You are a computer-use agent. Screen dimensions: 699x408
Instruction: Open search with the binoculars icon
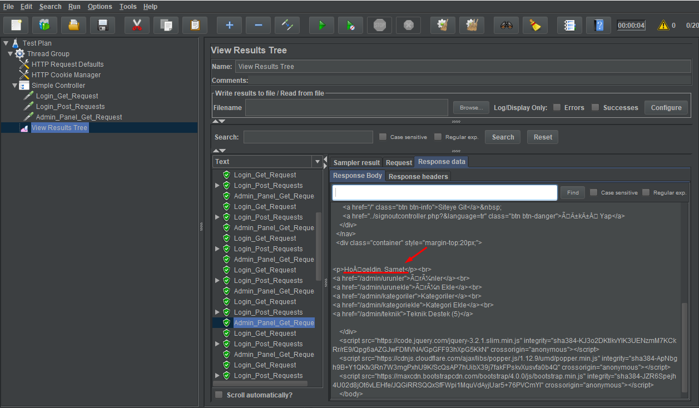click(x=506, y=25)
